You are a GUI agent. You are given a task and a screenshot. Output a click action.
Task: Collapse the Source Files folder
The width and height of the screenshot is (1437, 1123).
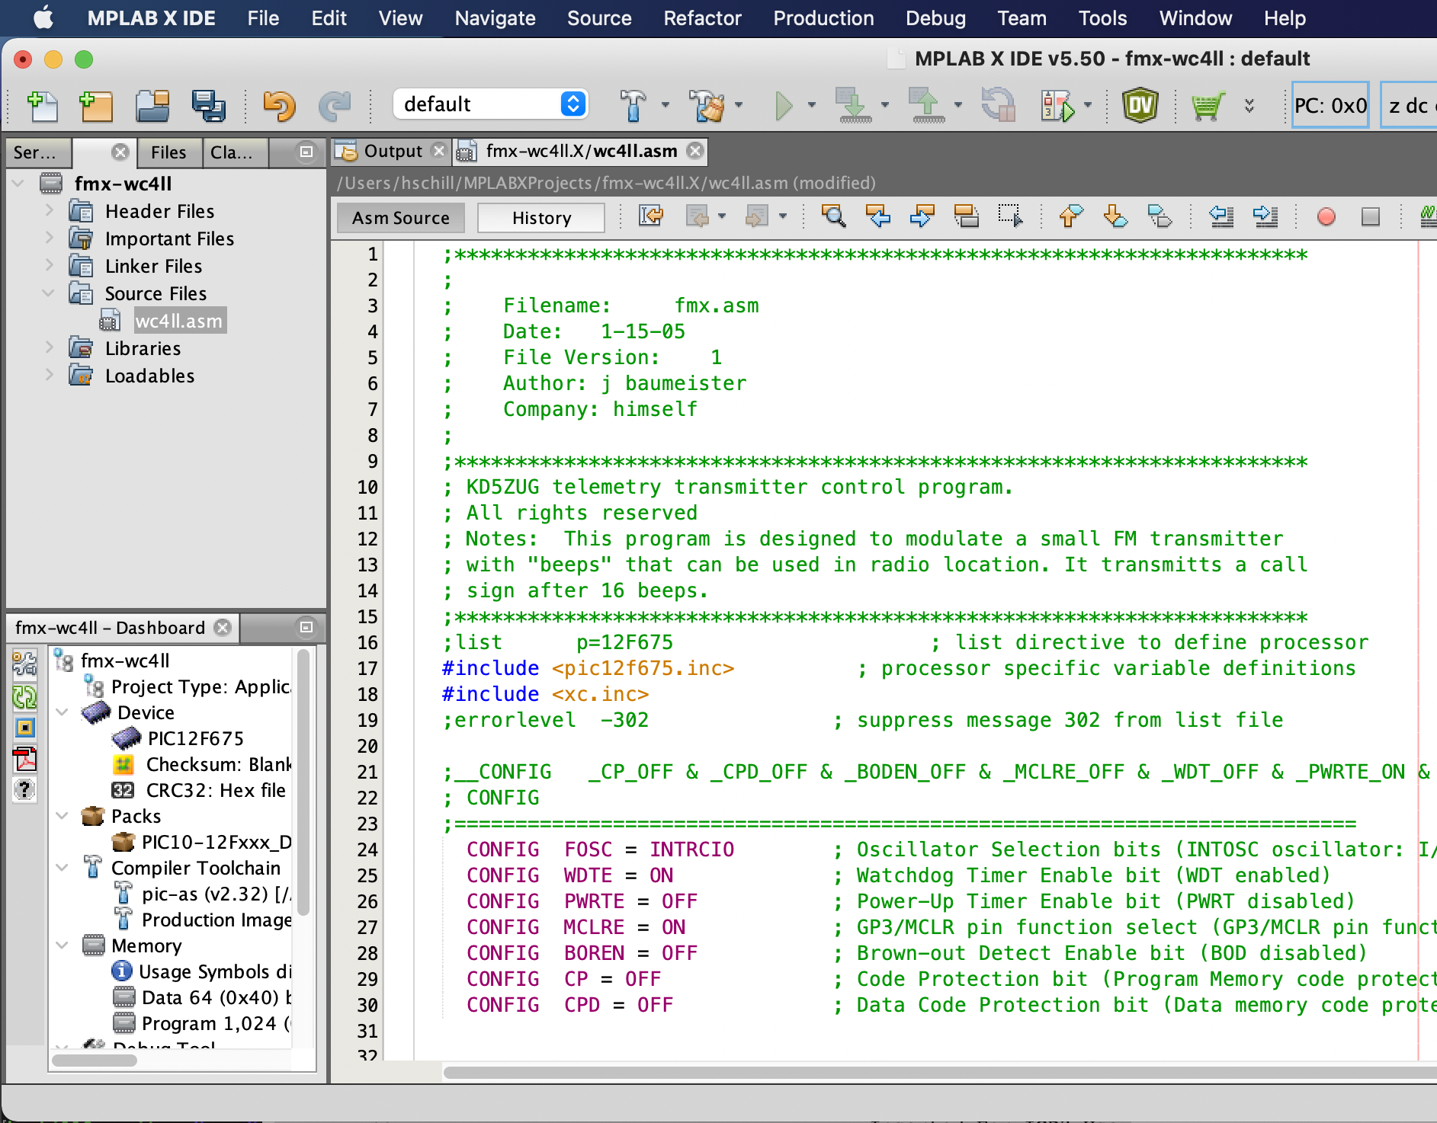[x=50, y=293]
